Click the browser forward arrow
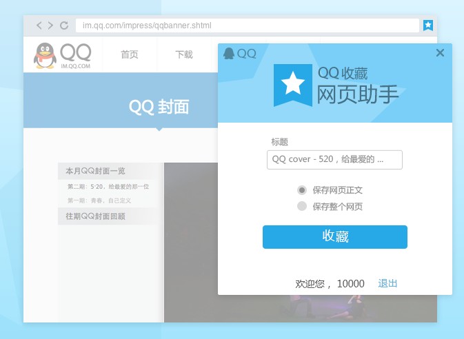The image size is (464, 339). (x=50, y=25)
